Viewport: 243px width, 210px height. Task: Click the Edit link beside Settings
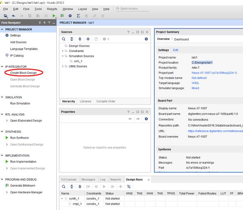176,50
